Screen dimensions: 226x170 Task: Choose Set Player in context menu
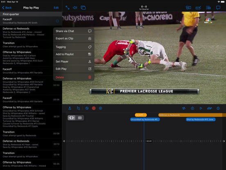(74, 62)
